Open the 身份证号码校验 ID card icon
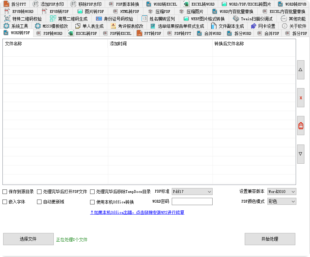Image resolution: width=310 pixels, height=257 pixels. click(x=99, y=19)
